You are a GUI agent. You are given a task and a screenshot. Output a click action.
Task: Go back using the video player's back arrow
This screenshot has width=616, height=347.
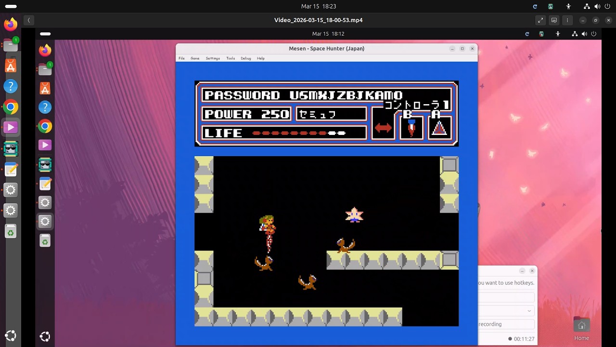click(x=29, y=20)
